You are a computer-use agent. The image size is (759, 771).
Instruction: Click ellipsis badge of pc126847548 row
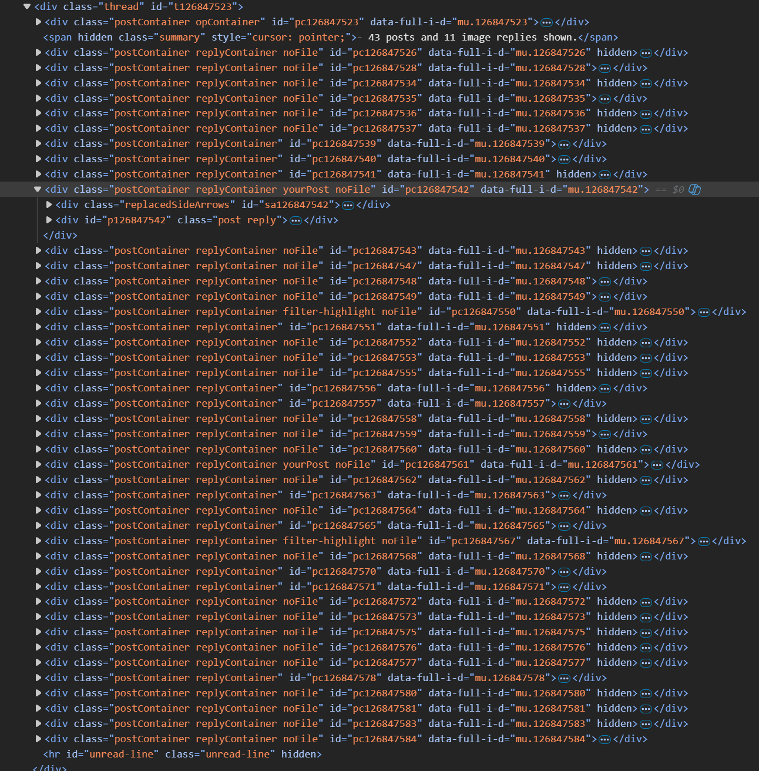604,281
